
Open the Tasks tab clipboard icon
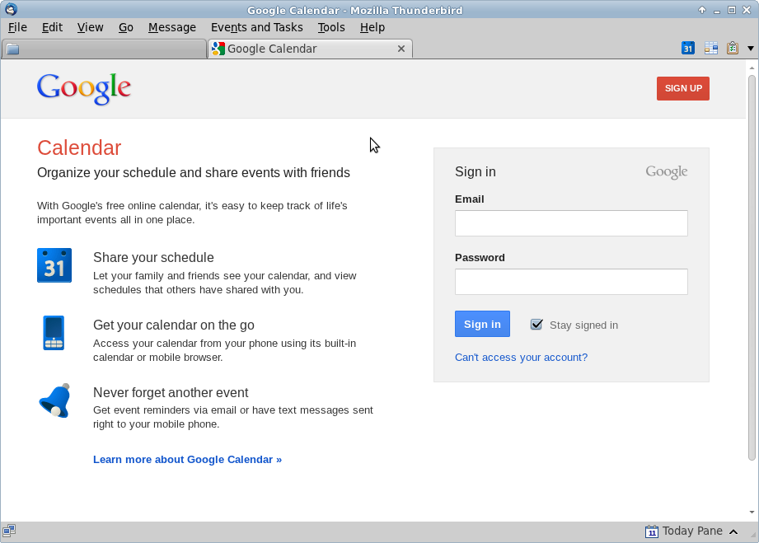[733, 48]
